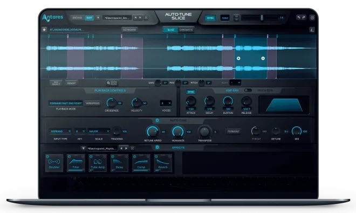
Task: Toggle the Reverb effect power
Action: pyautogui.click(x=156, y=157)
